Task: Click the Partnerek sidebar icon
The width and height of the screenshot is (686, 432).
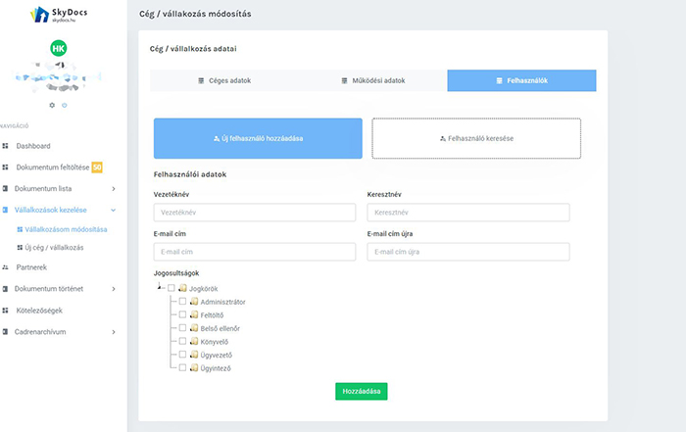Action: pyautogui.click(x=6, y=266)
